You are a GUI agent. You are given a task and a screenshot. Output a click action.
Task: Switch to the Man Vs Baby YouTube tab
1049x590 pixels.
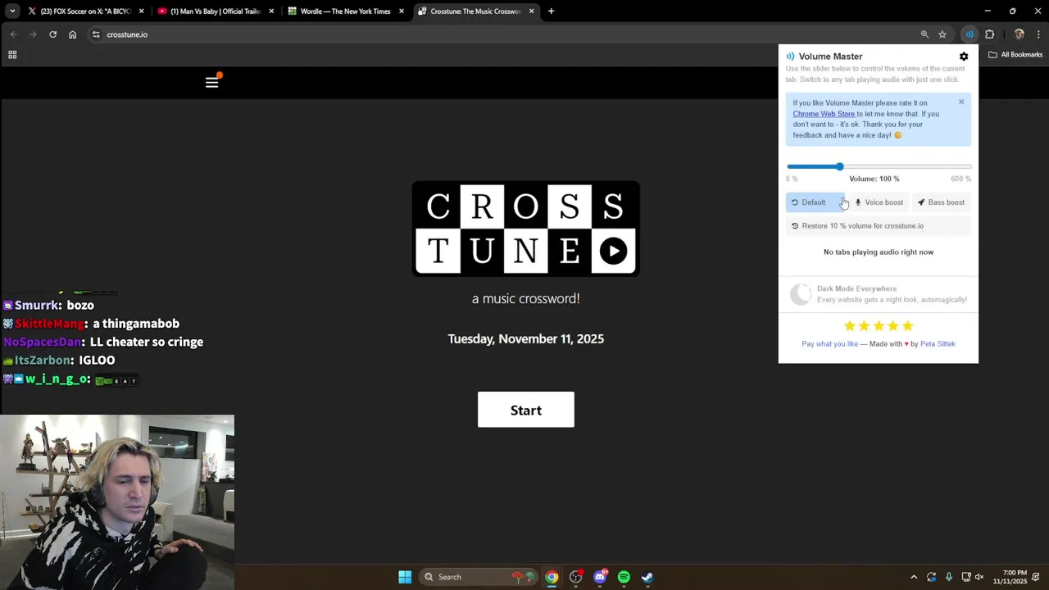pyautogui.click(x=215, y=11)
